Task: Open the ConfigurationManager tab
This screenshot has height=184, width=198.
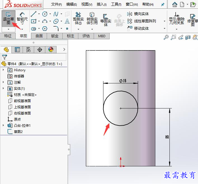Action: point(29,50)
